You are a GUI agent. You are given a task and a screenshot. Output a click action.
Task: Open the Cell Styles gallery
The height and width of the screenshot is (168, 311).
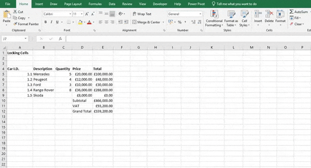pos(244,19)
